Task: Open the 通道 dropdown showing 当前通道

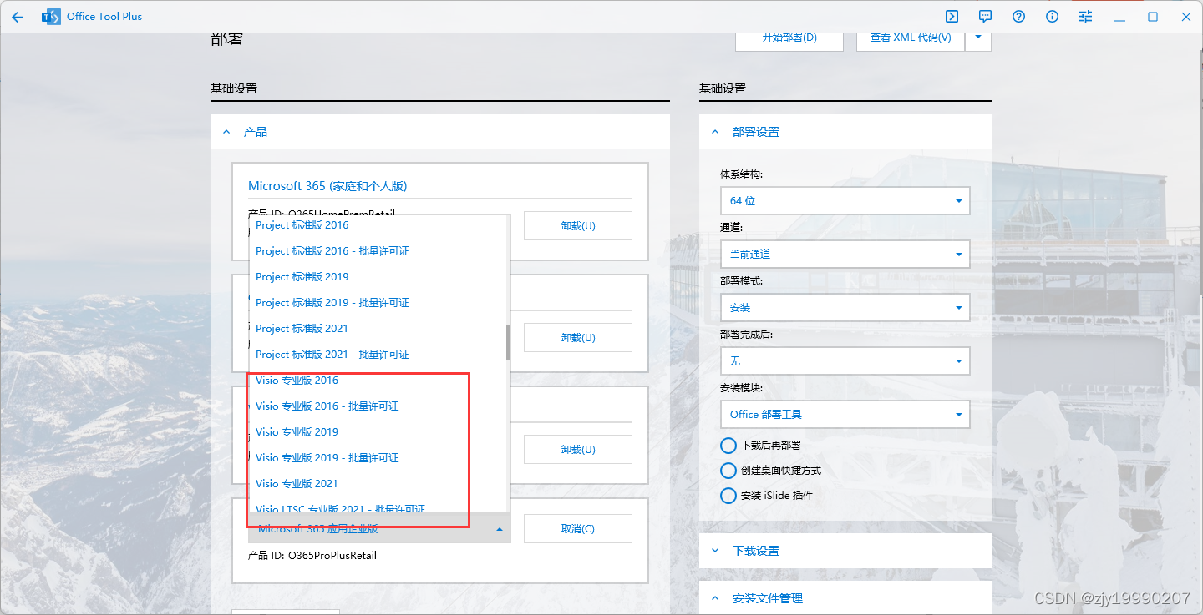Action: tap(845, 254)
